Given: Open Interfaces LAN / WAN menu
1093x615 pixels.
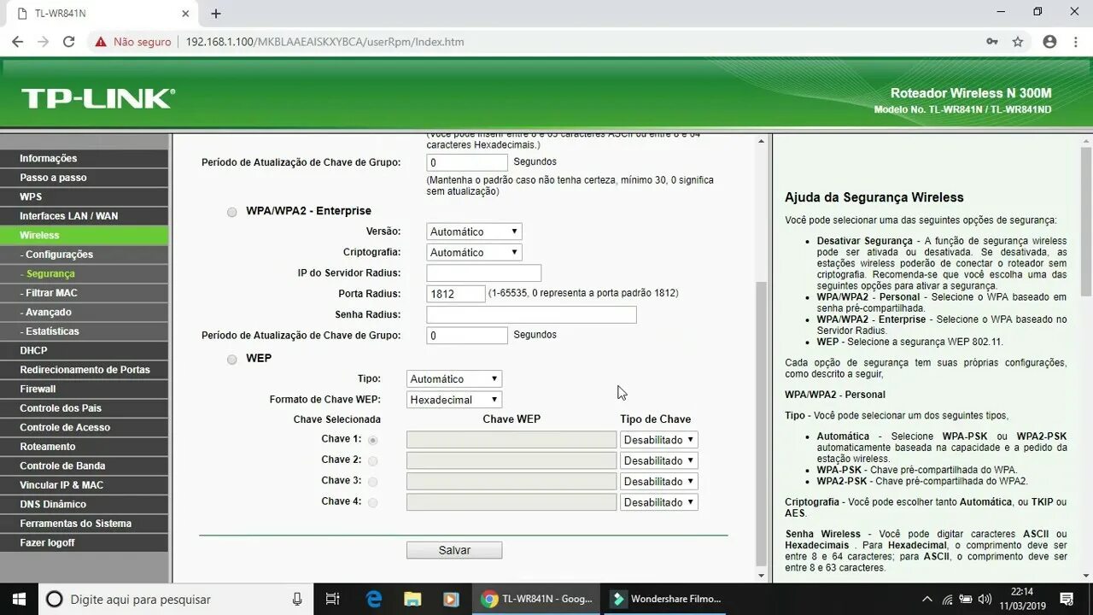Looking at the screenshot, I should (85, 216).
